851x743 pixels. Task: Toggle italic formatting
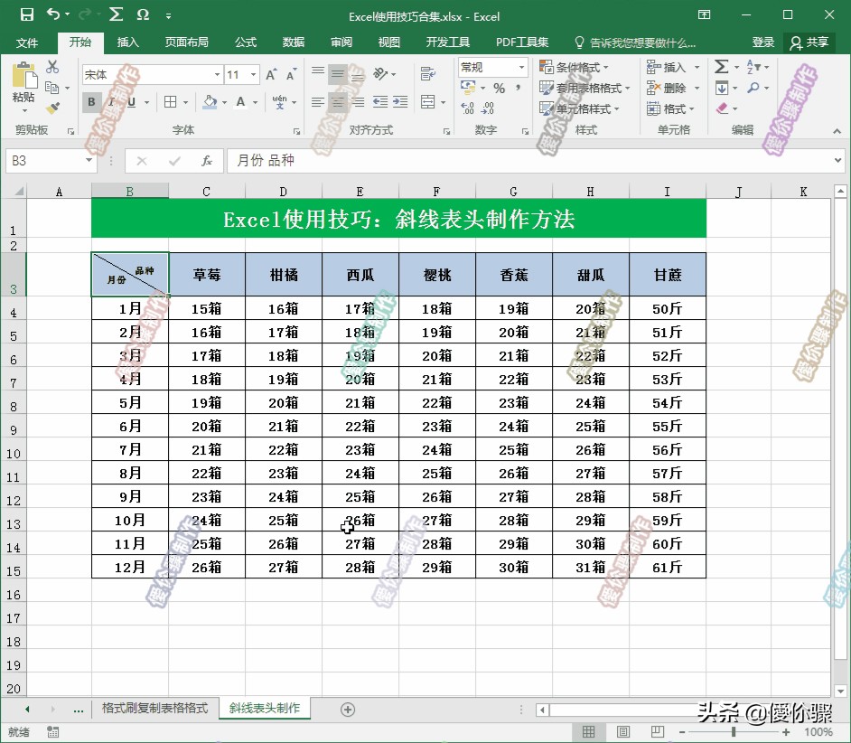[x=111, y=101]
